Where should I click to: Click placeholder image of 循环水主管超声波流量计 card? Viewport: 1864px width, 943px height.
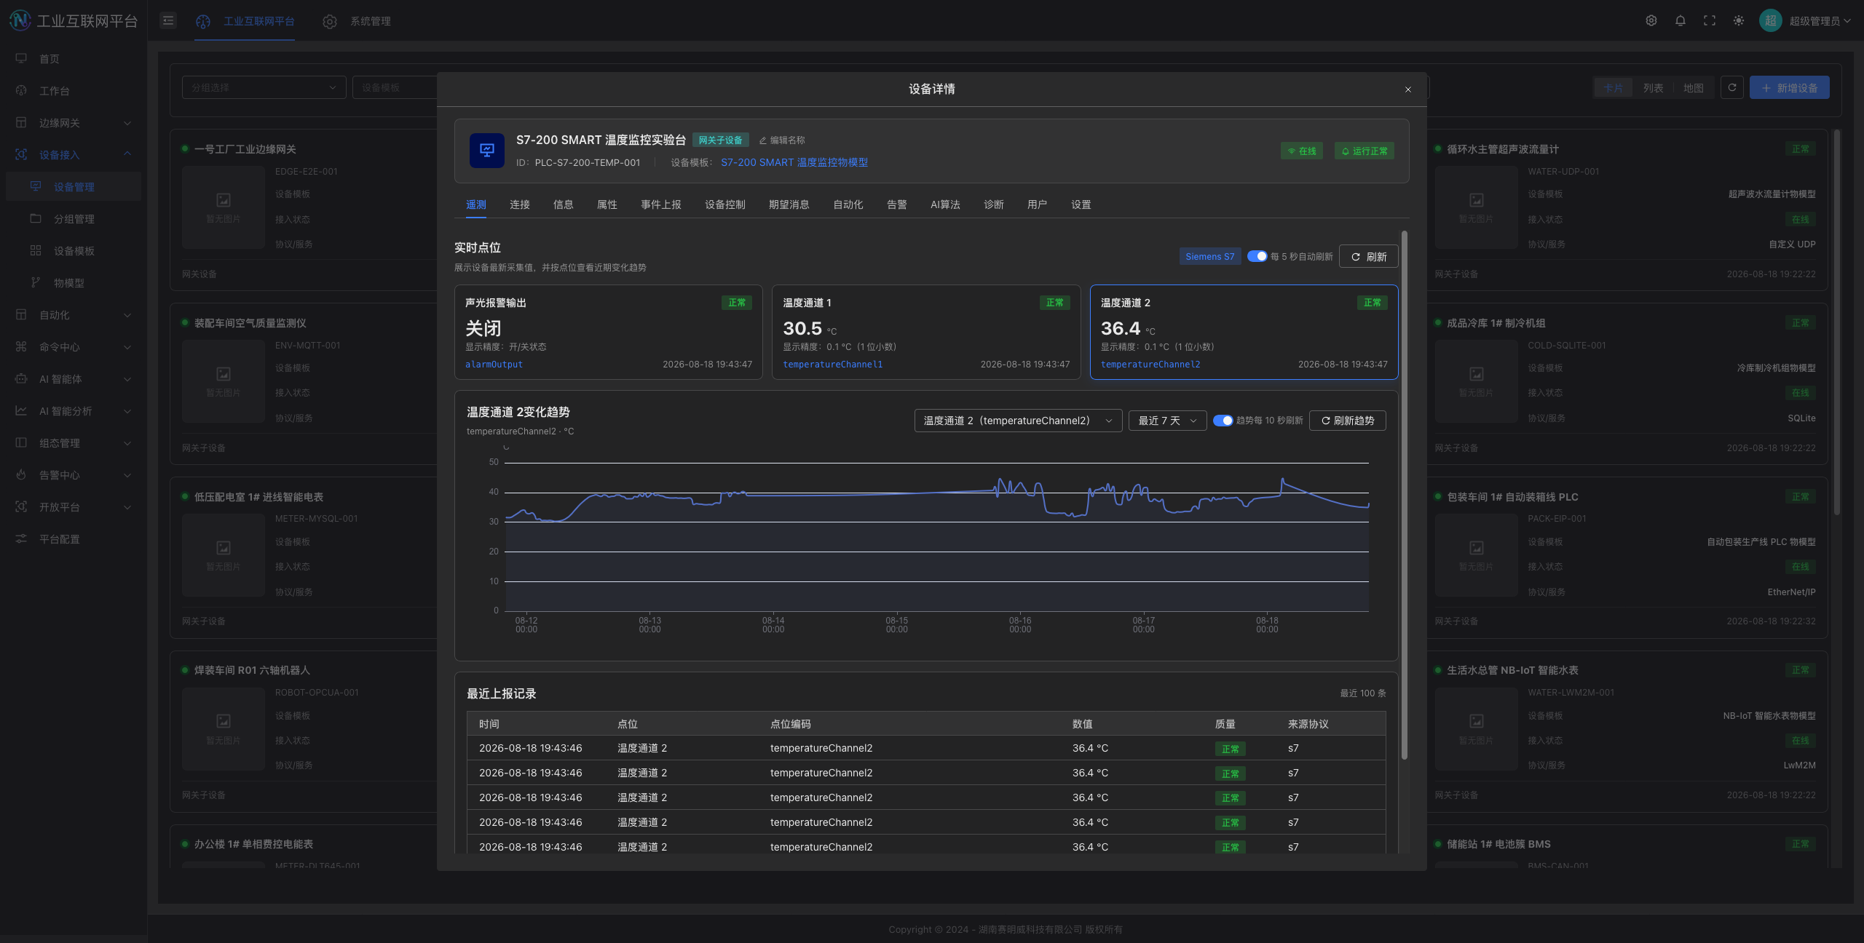[x=1477, y=207]
